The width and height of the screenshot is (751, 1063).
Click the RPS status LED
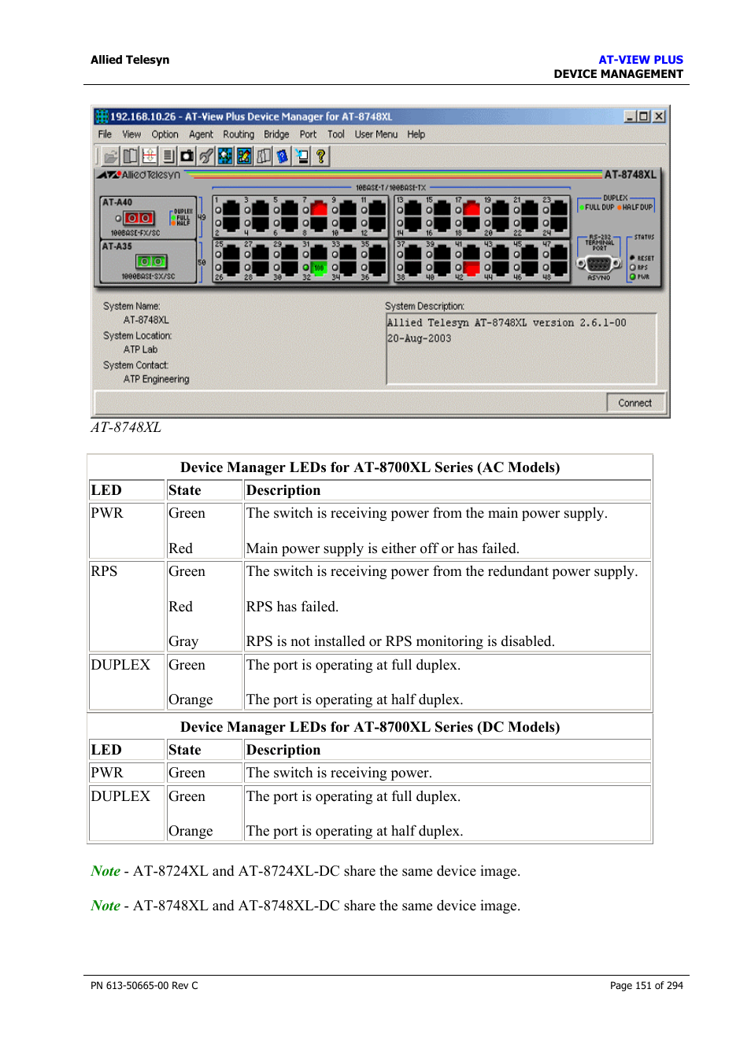tap(632, 268)
